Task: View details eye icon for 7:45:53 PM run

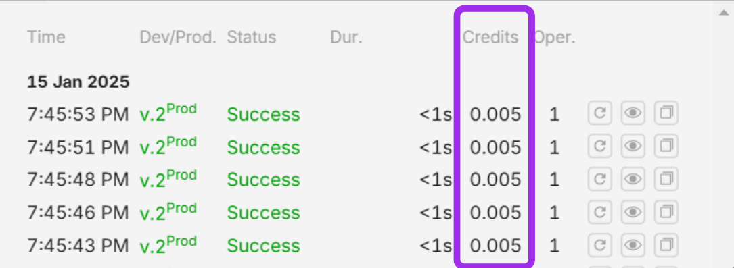Action: (633, 113)
